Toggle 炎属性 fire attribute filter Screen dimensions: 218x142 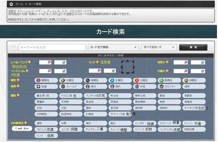pos(145,80)
